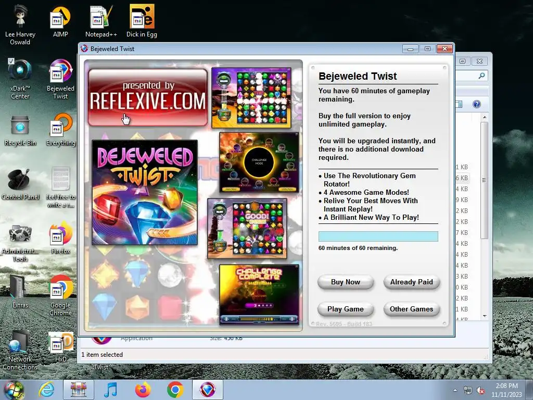Click the Explorer window vertical scrollbar thumb
This screenshot has width=533, height=400.
point(484,180)
